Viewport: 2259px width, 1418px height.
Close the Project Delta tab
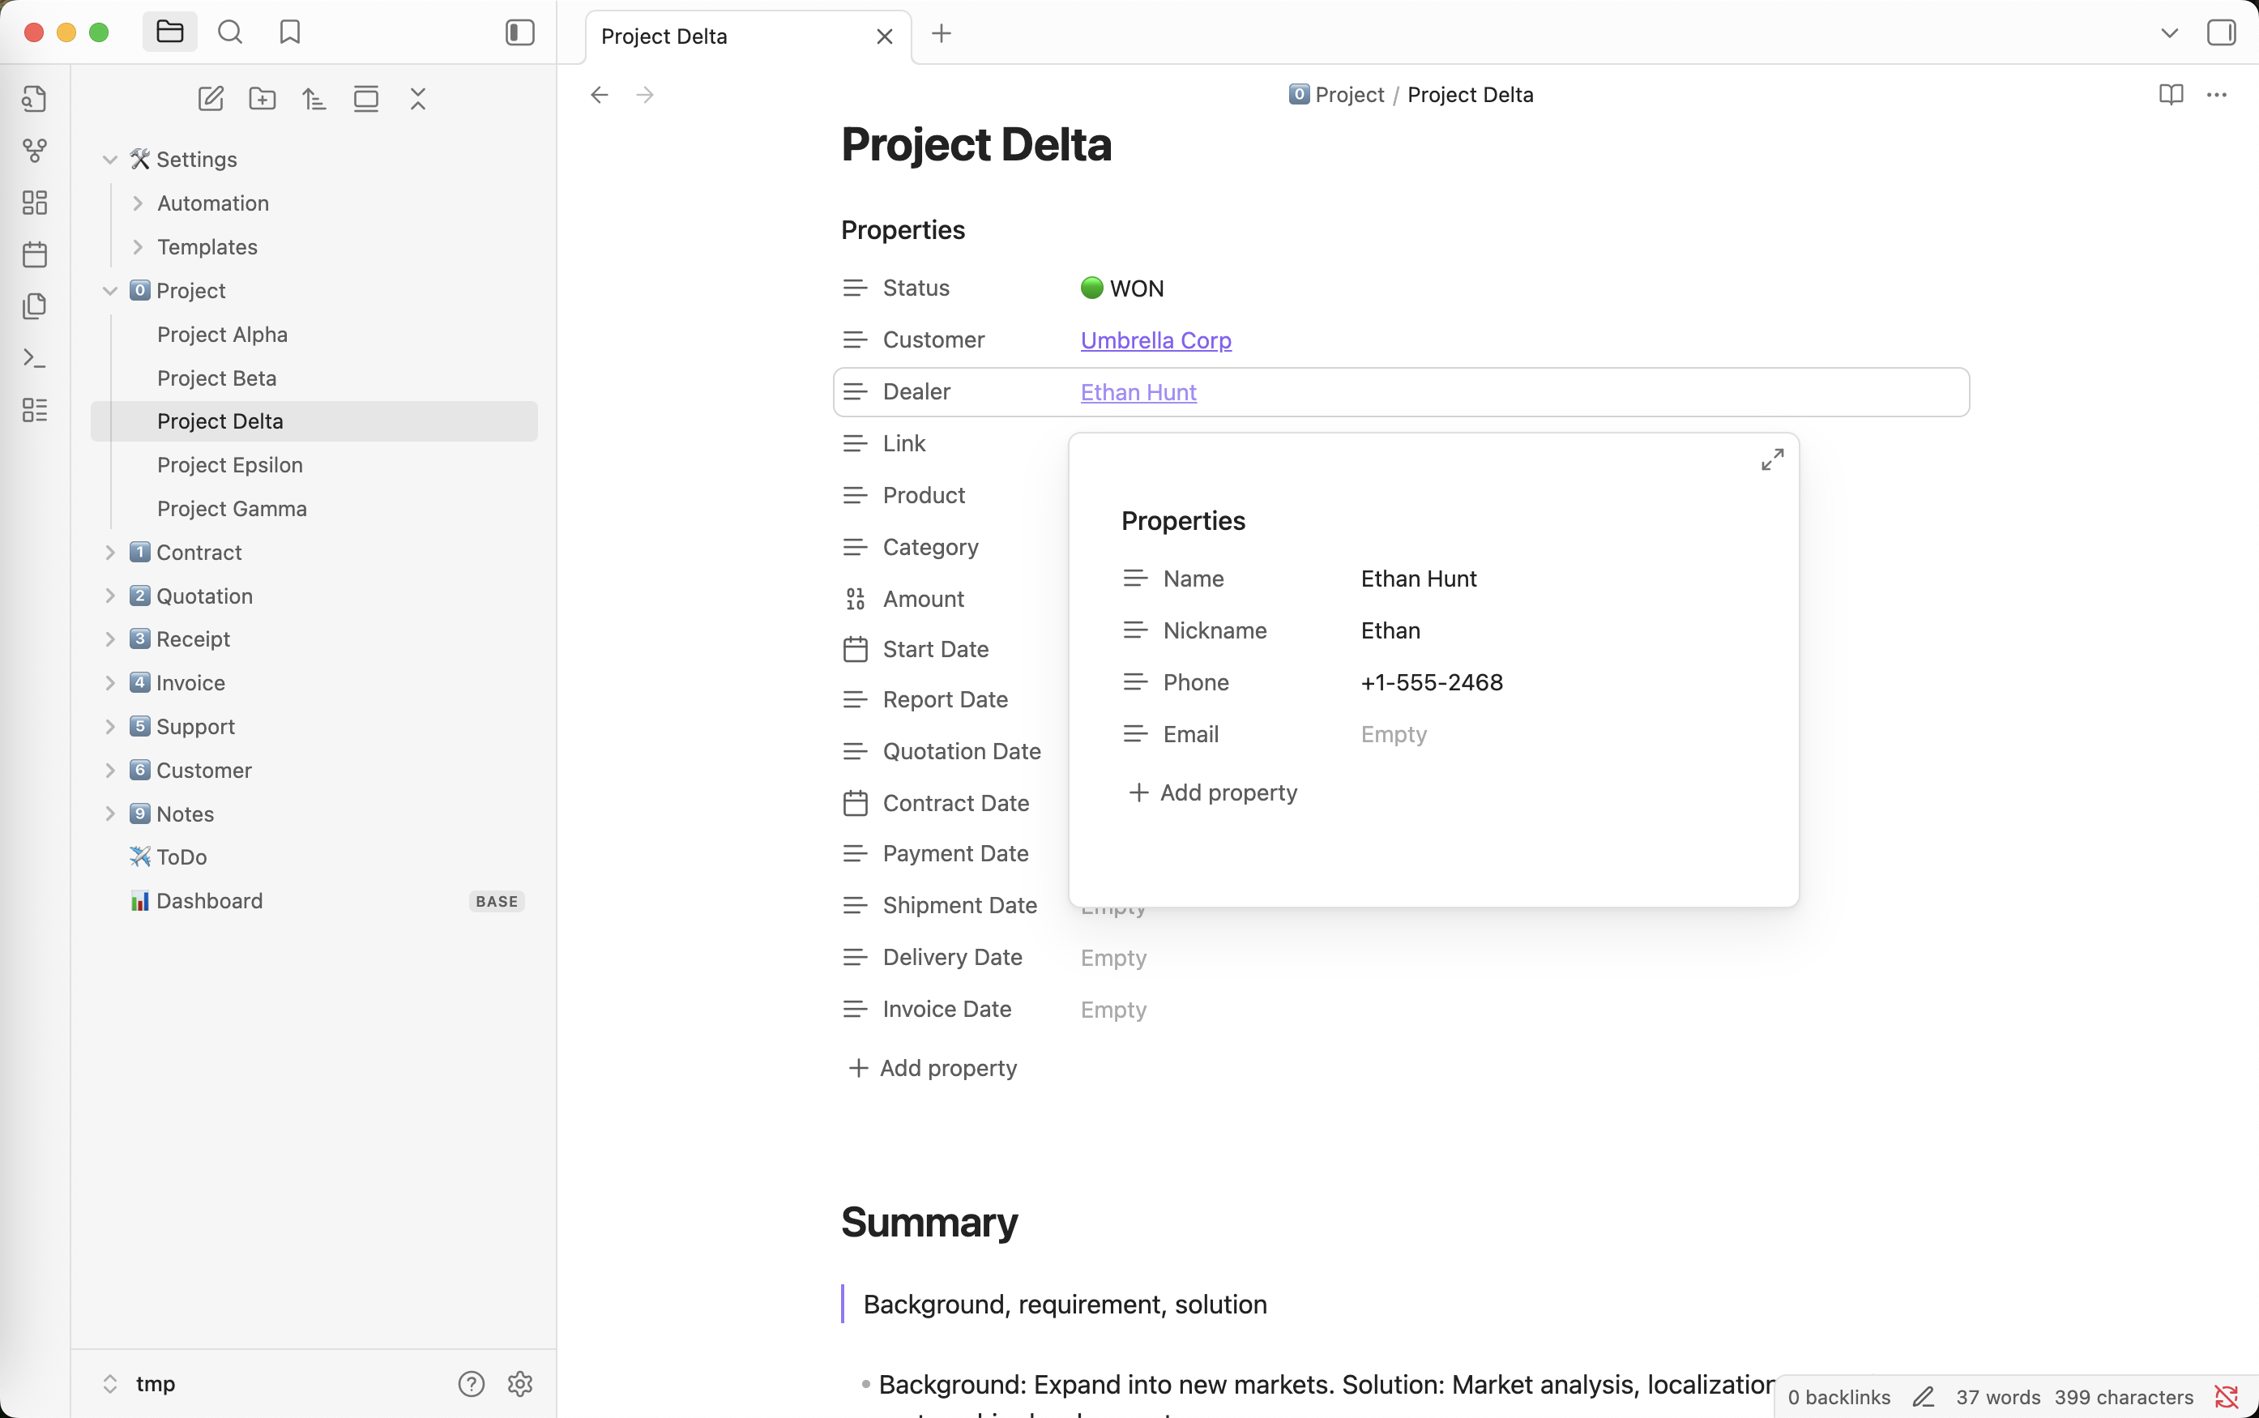[x=884, y=36]
